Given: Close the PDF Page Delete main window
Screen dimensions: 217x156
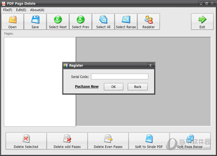Looking at the screenshot, I should [x=212, y=4].
